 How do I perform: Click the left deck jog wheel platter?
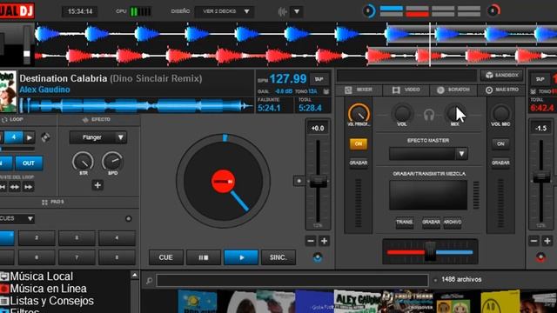223,181
